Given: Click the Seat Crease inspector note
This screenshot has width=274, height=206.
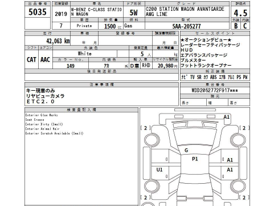Looking at the screenshot, I should pyautogui.click(x=35, y=120).
